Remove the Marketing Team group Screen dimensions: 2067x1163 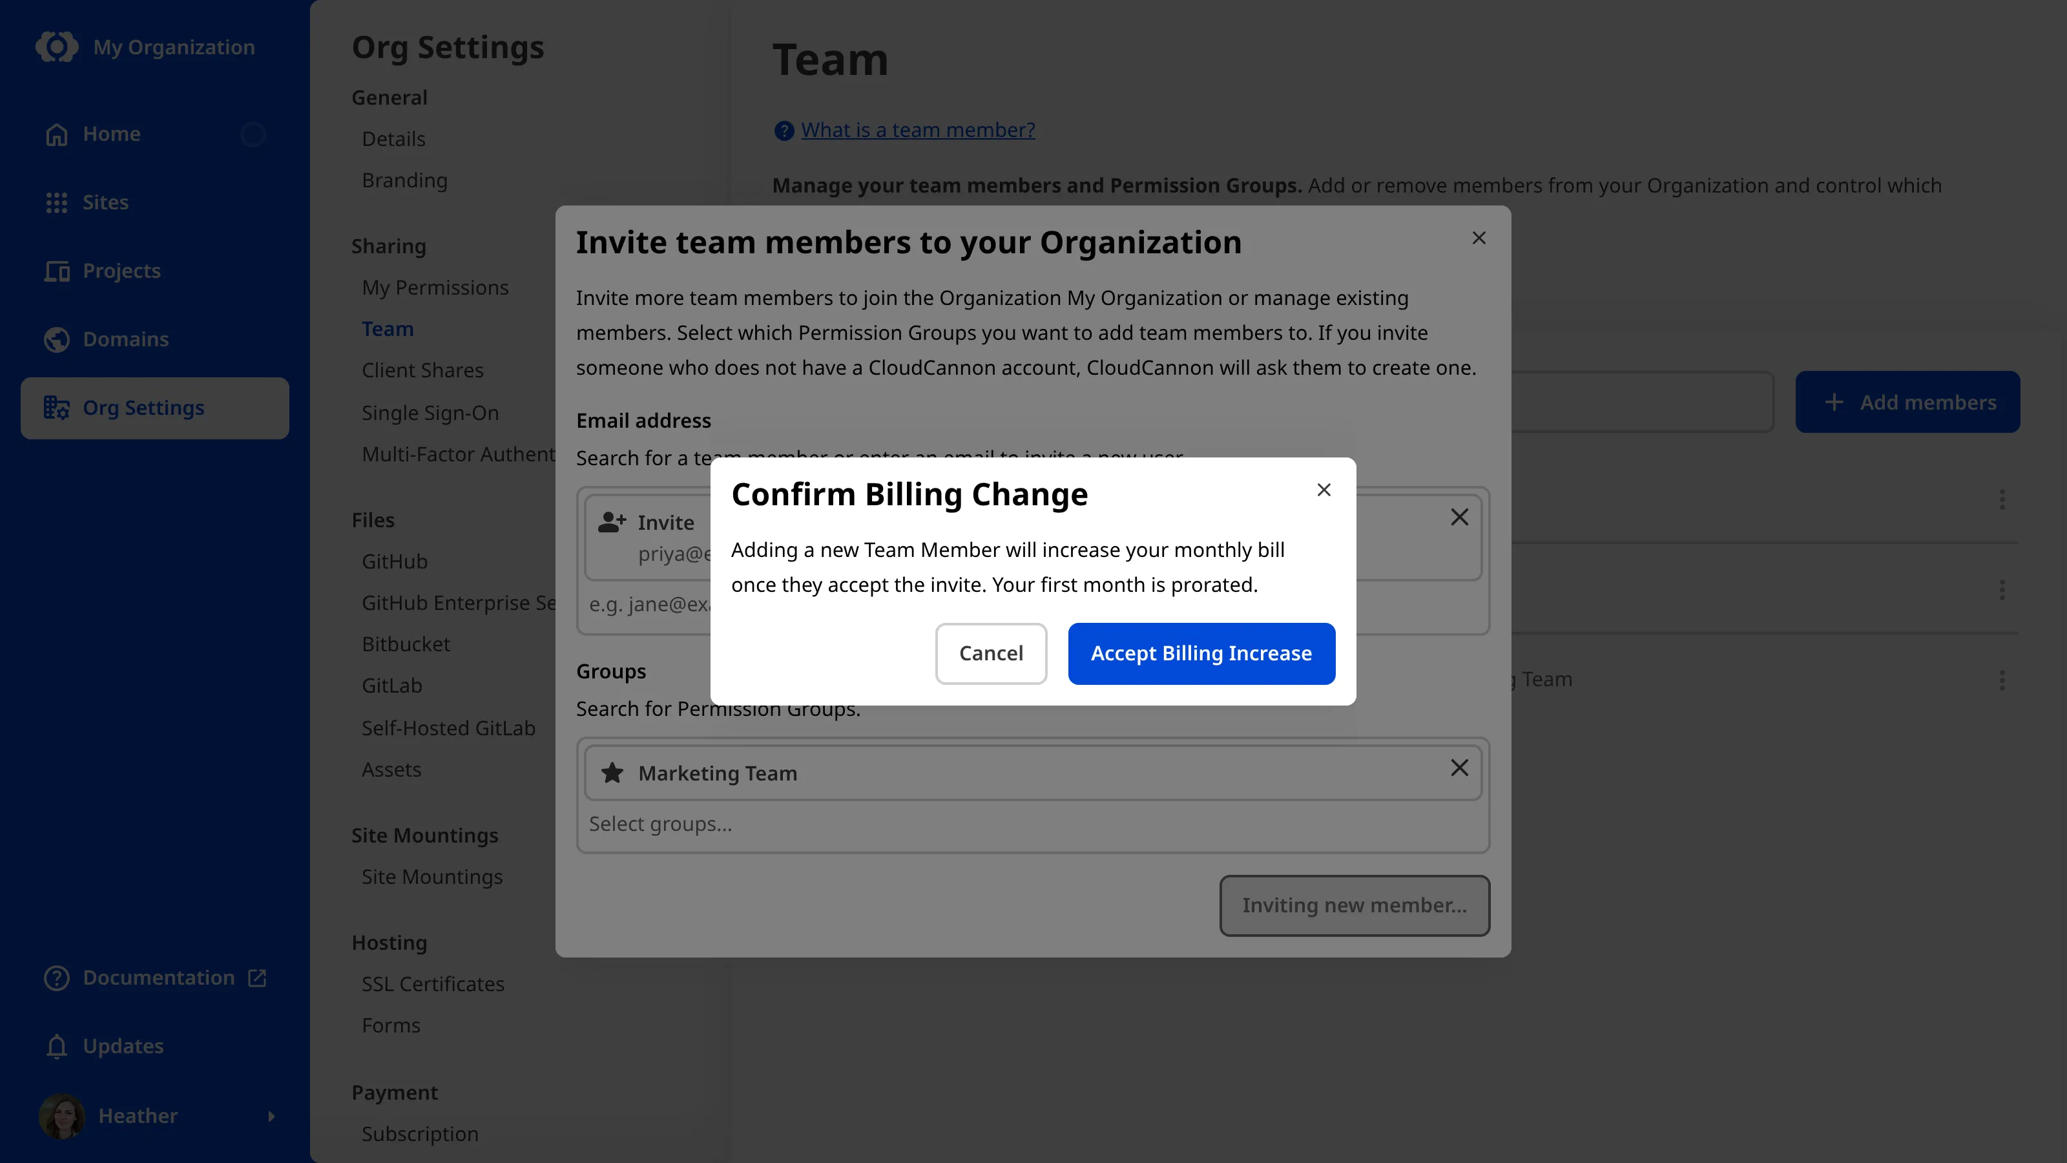point(1460,768)
